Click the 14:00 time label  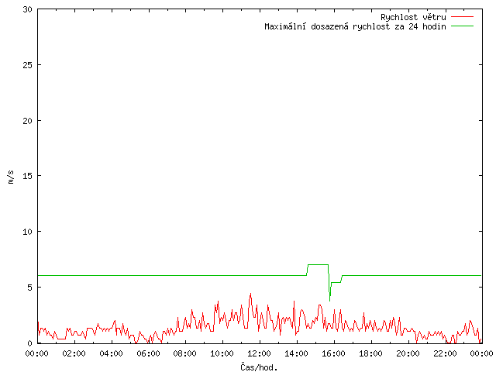click(x=296, y=353)
